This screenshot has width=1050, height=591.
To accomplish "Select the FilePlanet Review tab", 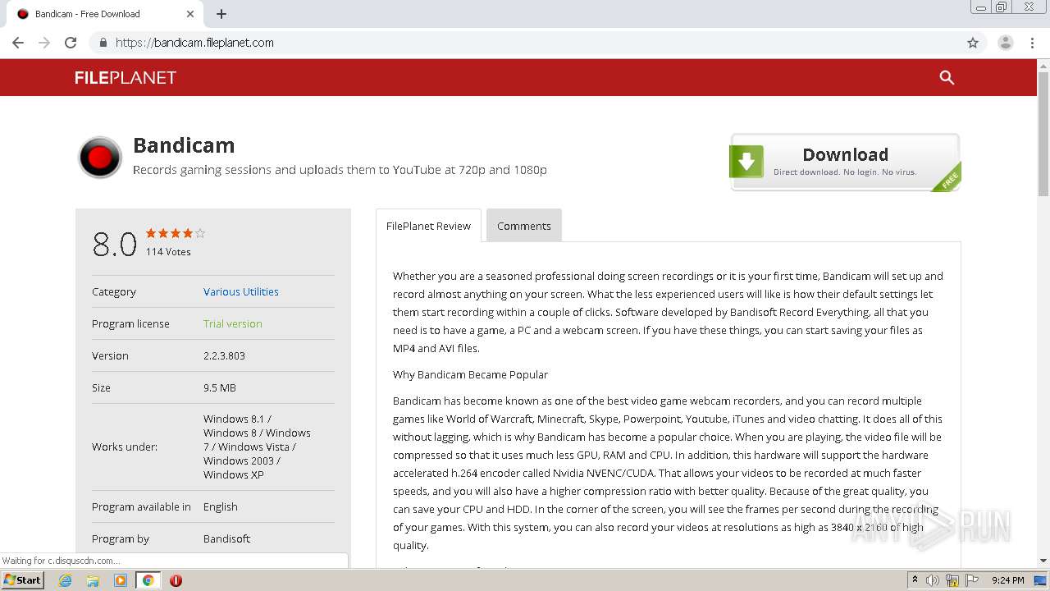I will tap(428, 226).
